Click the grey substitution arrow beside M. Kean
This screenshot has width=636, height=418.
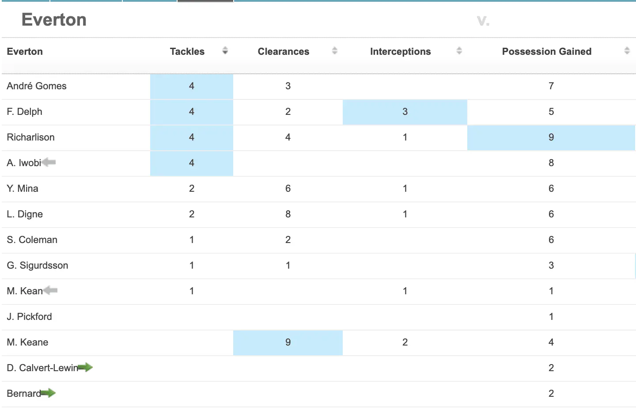coord(50,290)
